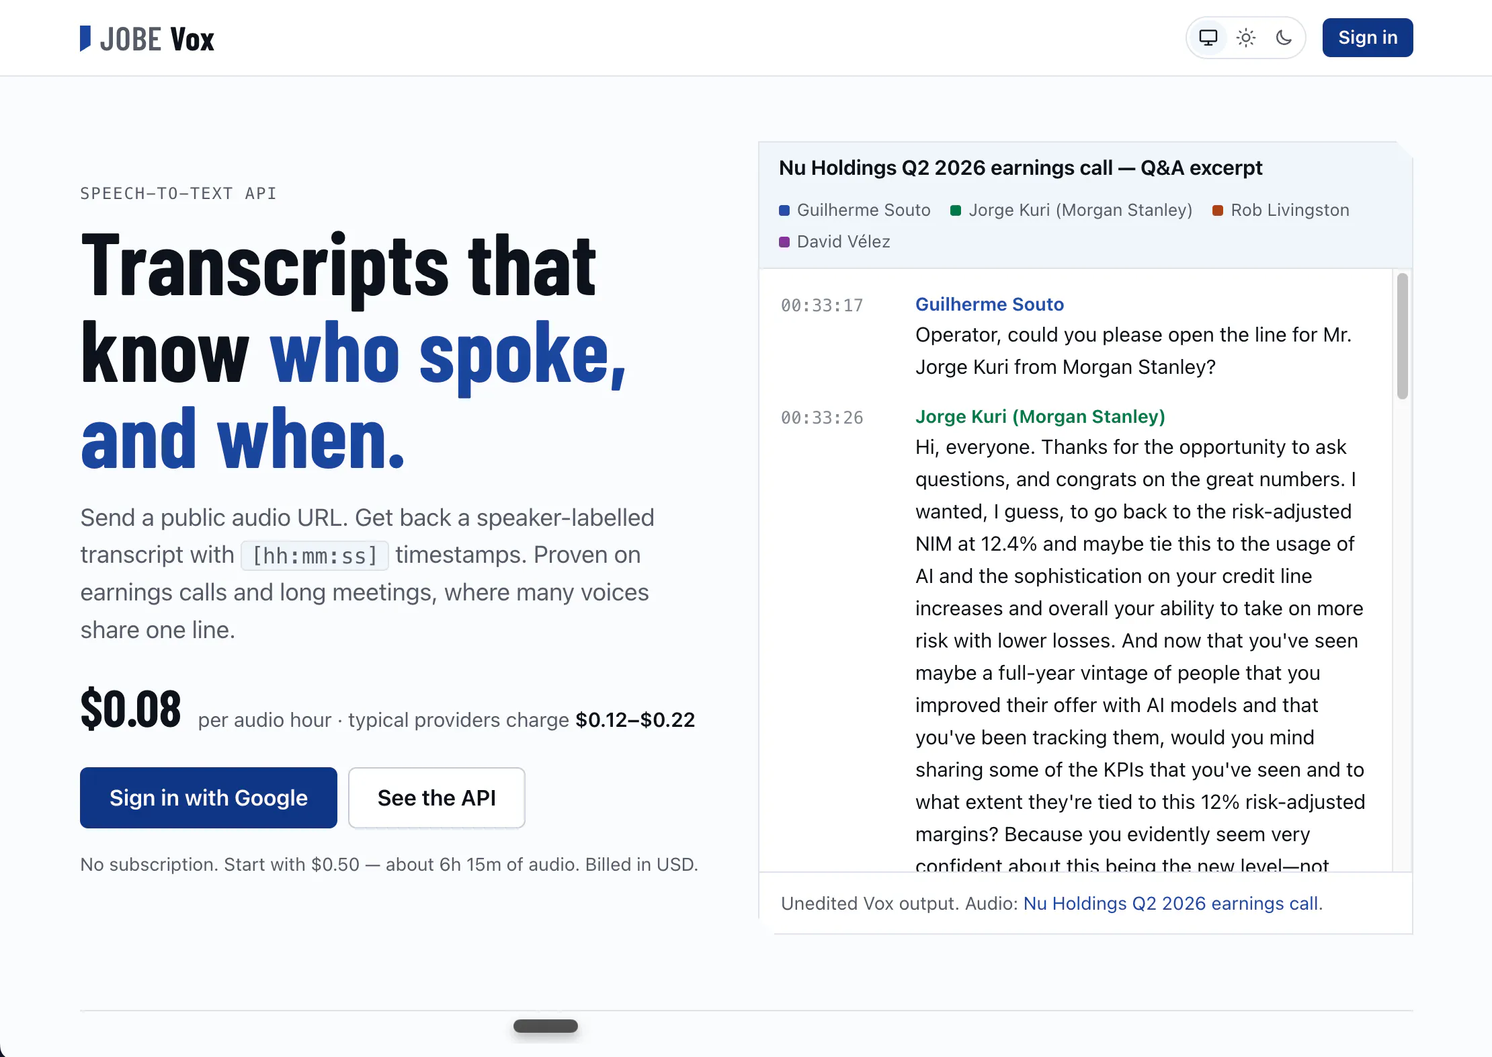Open the JOBE Vox logo home link
Image resolution: width=1492 pixels, height=1057 pixels.
tap(147, 38)
